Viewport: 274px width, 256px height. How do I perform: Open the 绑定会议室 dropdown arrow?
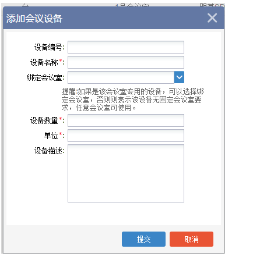(x=179, y=77)
